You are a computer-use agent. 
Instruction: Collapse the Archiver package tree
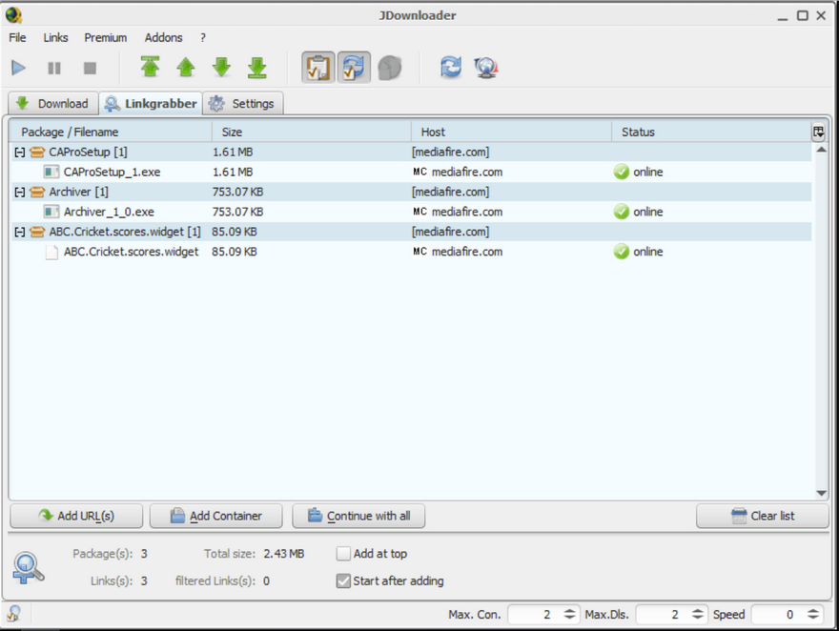(x=19, y=192)
